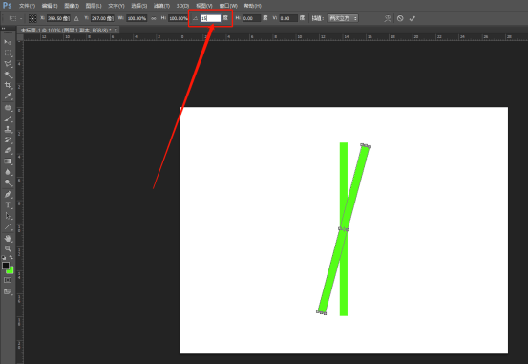This screenshot has width=529, height=364.
Task: Click the vertical skew input field
Action: [x=288, y=18]
